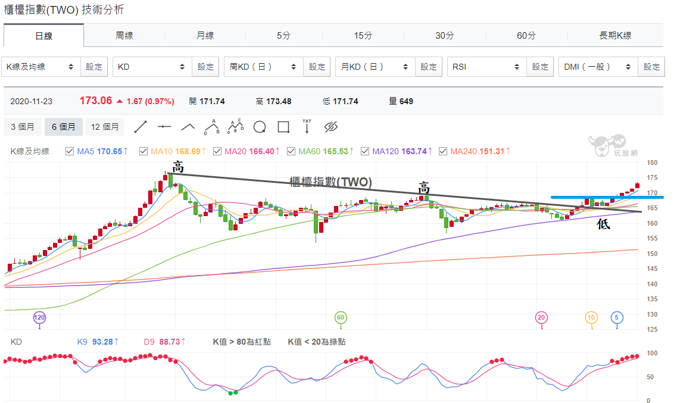Click the 櫃檯指數(TWO) 技術分析 heading
Viewport: 674px width, 403px height.
point(64,10)
